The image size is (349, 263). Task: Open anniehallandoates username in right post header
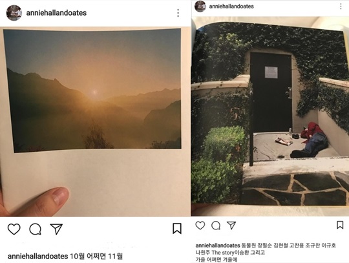pyautogui.click(x=231, y=6)
